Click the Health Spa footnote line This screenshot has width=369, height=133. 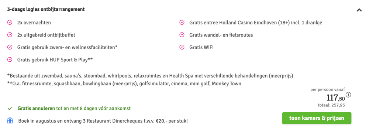pyautogui.click(x=150, y=76)
